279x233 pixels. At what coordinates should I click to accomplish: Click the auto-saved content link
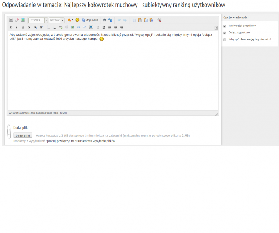pos(37,113)
